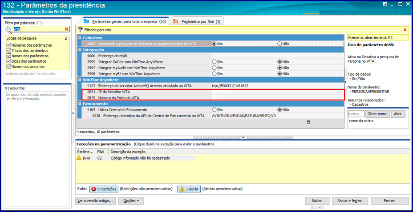Collapse the Locais de pesquisa section

point(66,38)
